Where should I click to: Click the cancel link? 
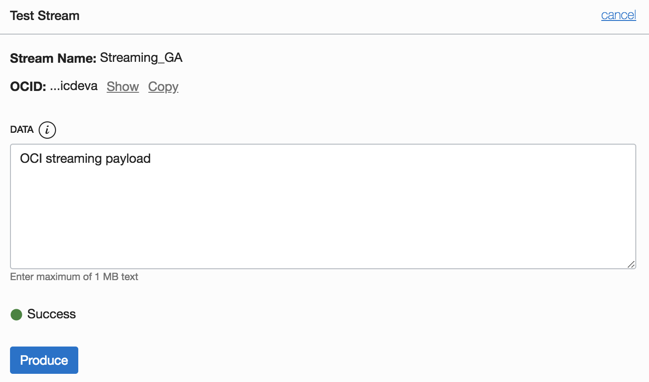point(618,15)
